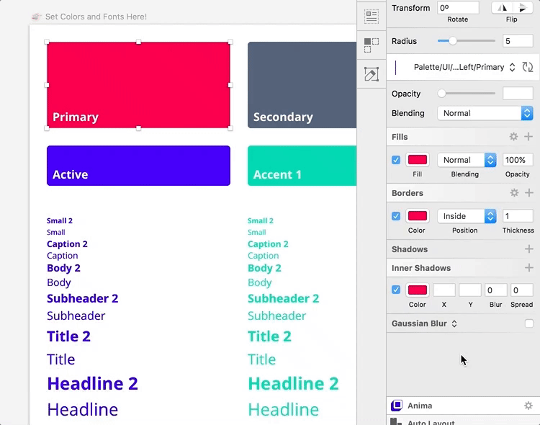Select the blue 'Title 2' text layer
The image size is (540, 425).
[68, 336]
